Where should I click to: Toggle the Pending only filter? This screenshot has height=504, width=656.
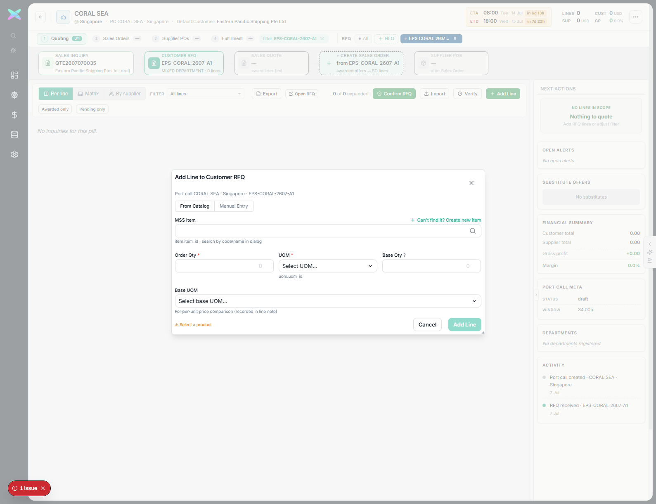(x=92, y=109)
